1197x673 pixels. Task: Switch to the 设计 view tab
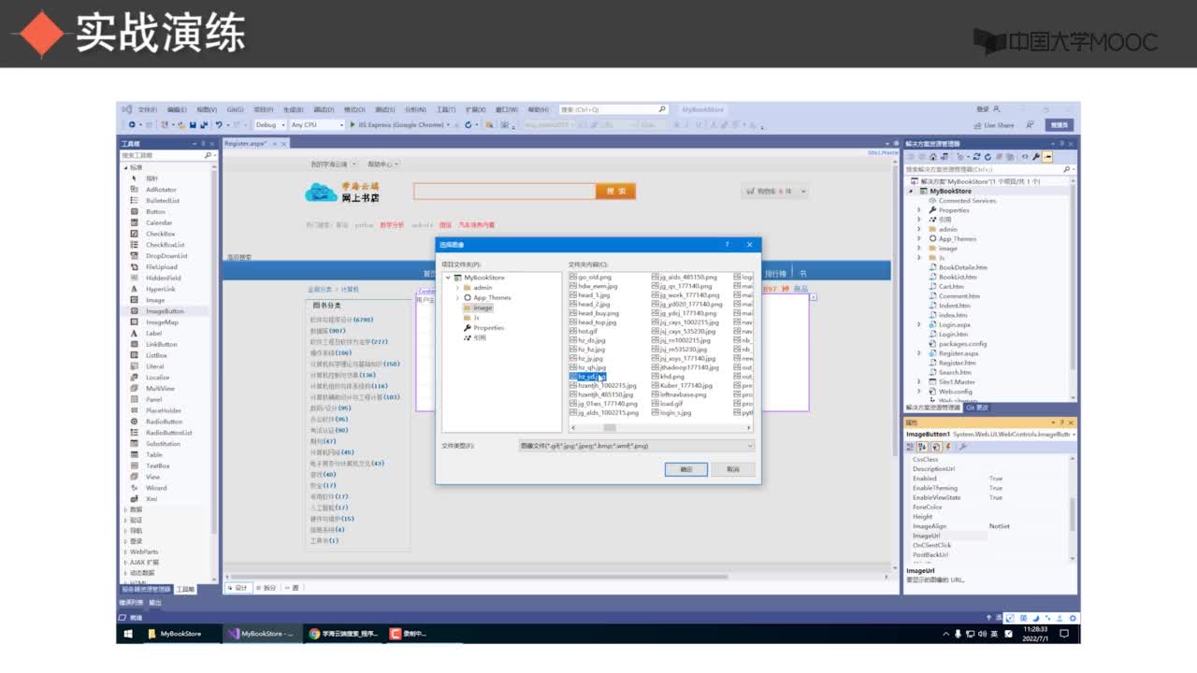pos(238,588)
